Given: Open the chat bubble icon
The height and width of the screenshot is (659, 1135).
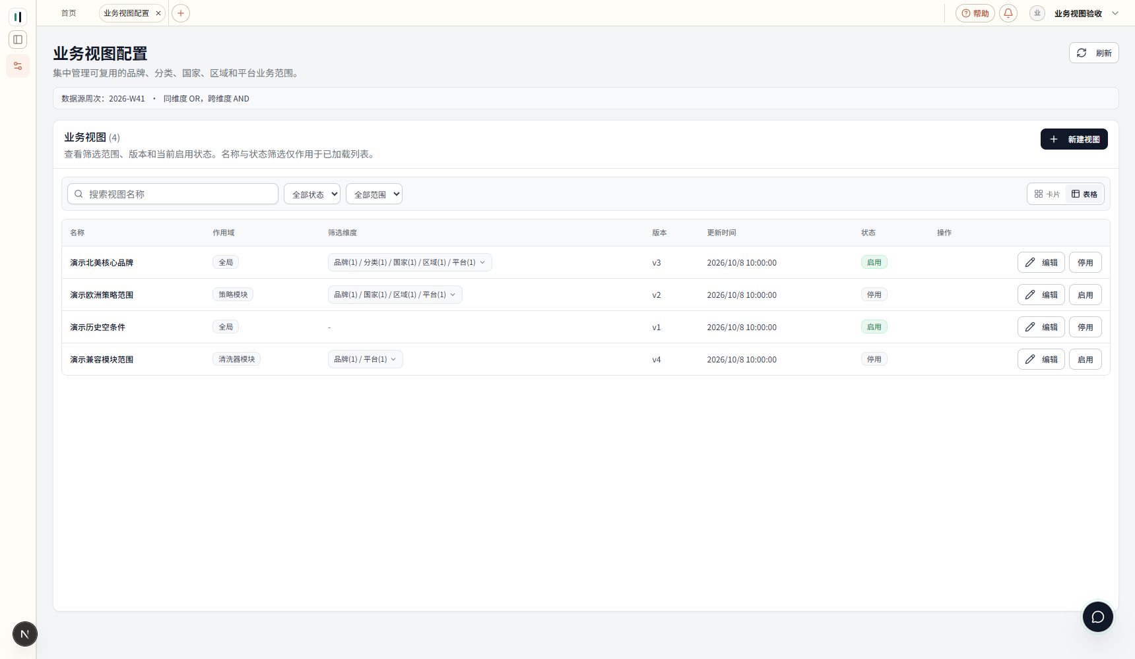Looking at the screenshot, I should 1097,617.
